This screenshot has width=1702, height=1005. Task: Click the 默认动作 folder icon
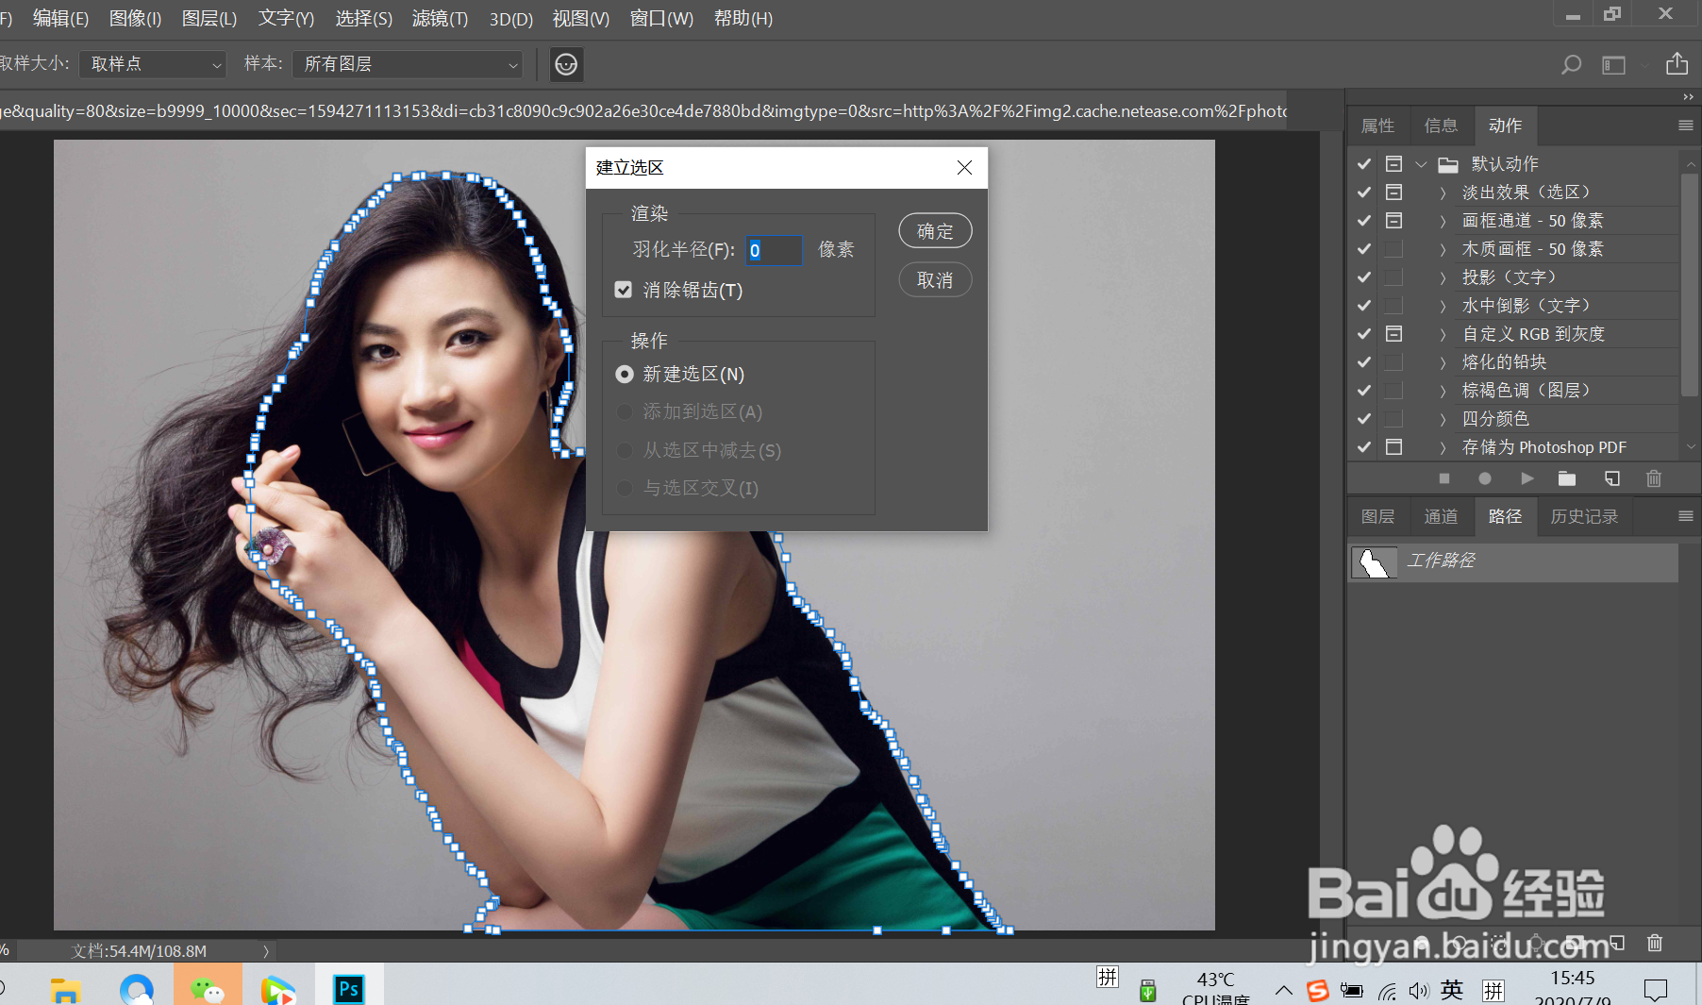1448,164
